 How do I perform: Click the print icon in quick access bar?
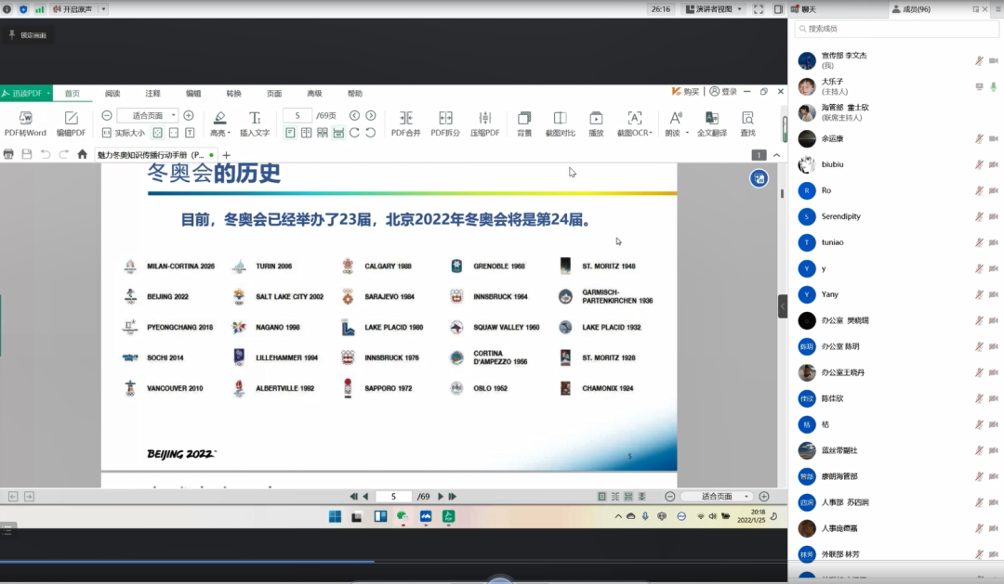tap(8, 154)
